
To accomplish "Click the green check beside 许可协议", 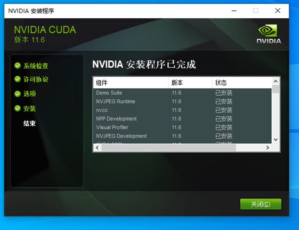I will [x=18, y=79].
